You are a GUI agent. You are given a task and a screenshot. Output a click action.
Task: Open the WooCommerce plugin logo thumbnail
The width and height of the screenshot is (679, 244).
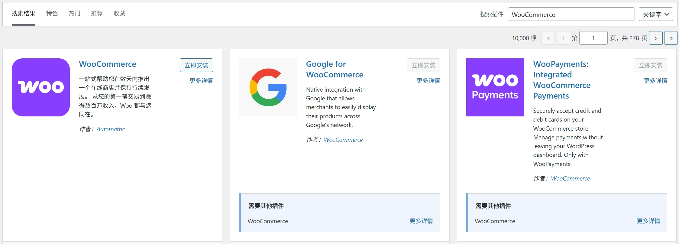[41, 87]
